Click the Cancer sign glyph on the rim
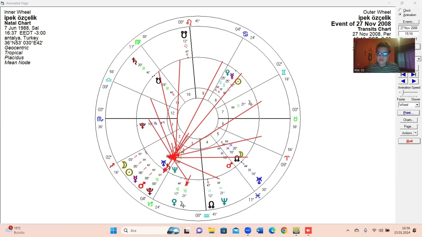 coord(245,34)
